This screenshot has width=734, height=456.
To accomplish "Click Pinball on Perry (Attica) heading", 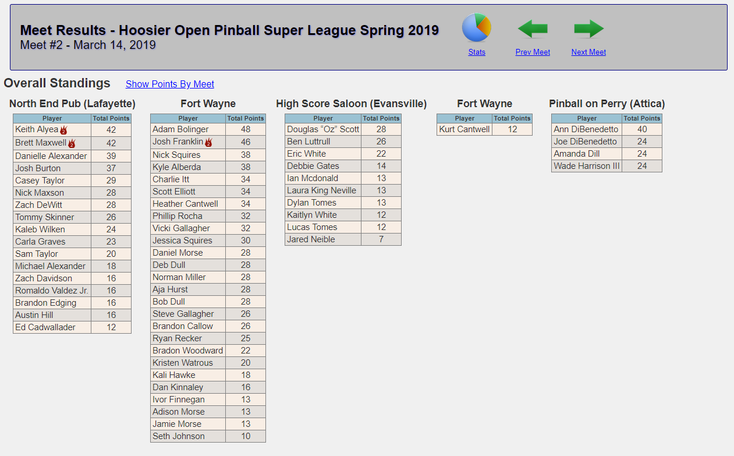I will click(607, 104).
